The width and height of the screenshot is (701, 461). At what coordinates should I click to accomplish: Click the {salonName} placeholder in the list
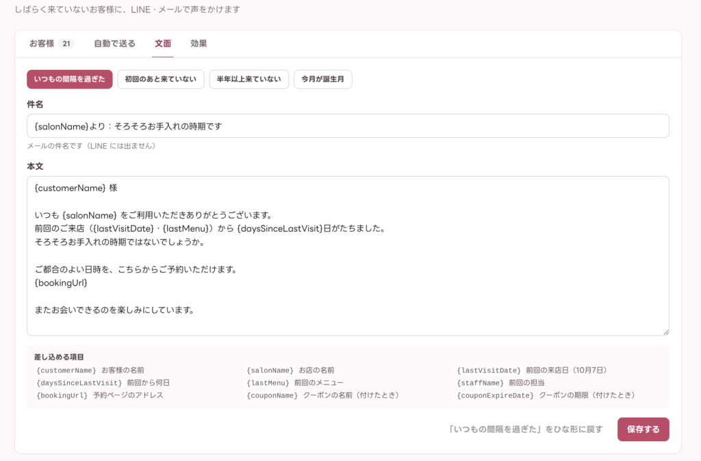coord(270,370)
